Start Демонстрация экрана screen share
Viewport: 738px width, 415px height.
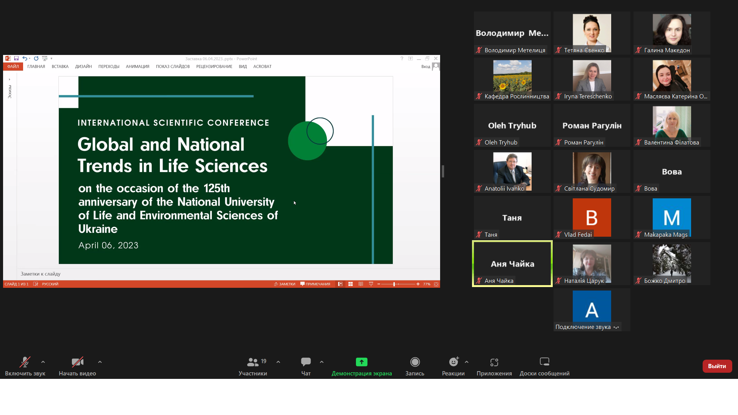click(362, 366)
